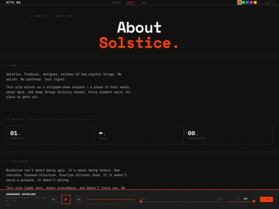
Task: Click the SITE_00 logo
Action: coord(13,3)
